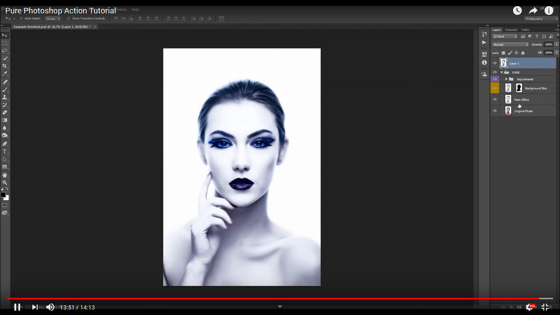Select the Healing Brush tool
Image resolution: width=560 pixels, height=315 pixels.
coord(5,82)
